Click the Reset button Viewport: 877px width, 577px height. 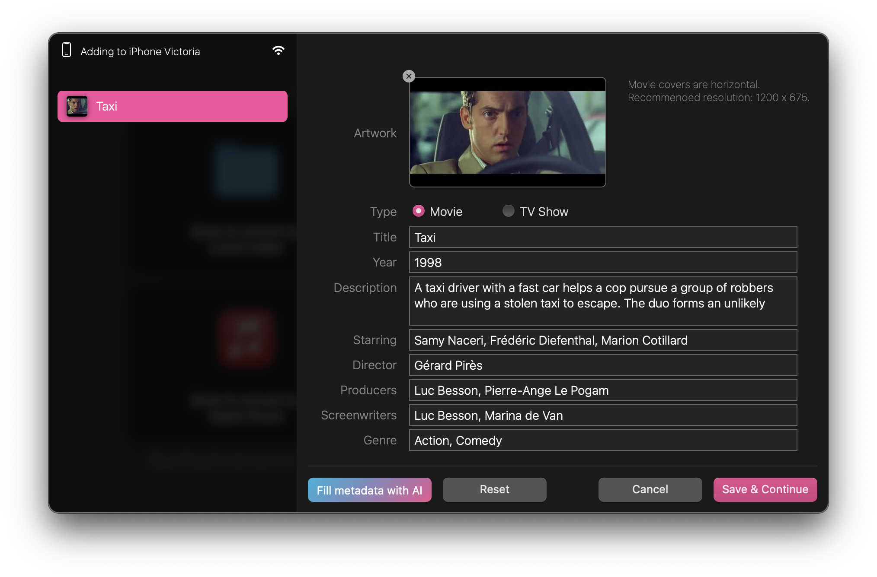494,489
